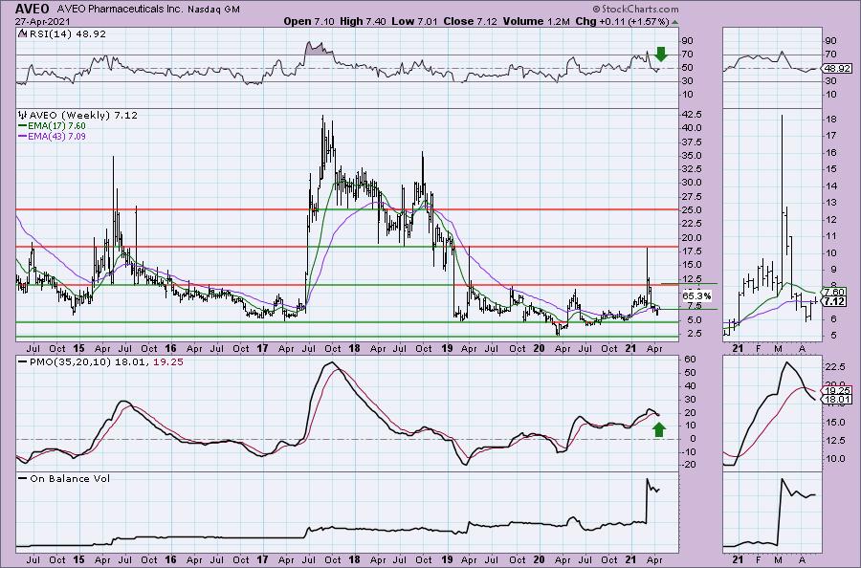Click the 42.5 price axis label
Viewport: 861px width, 568px height.
click(692, 114)
